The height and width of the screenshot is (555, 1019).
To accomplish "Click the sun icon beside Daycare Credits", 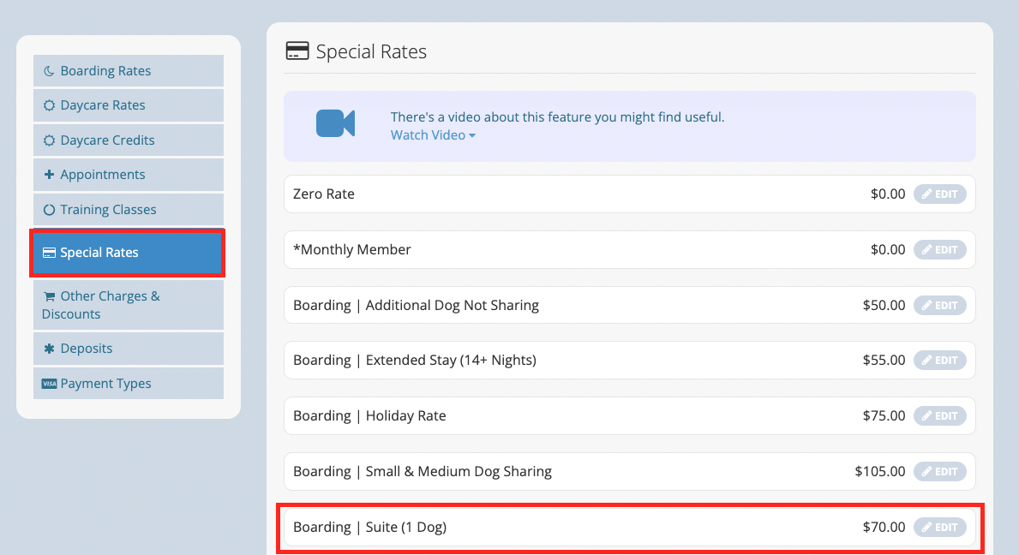I will 49,140.
